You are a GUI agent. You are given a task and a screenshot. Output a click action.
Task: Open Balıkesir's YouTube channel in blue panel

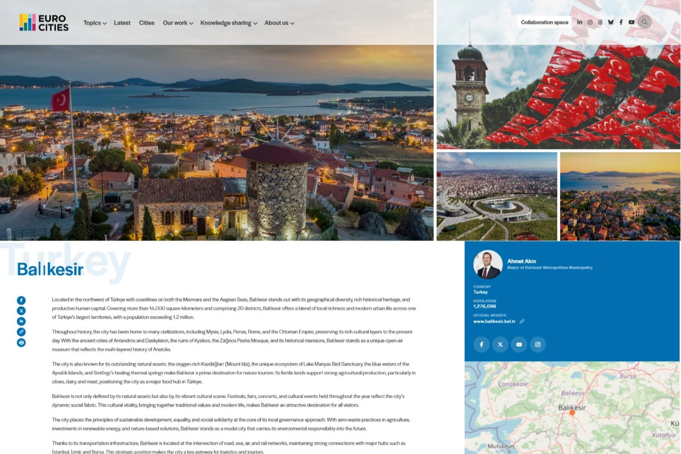pyautogui.click(x=519, y=344)
